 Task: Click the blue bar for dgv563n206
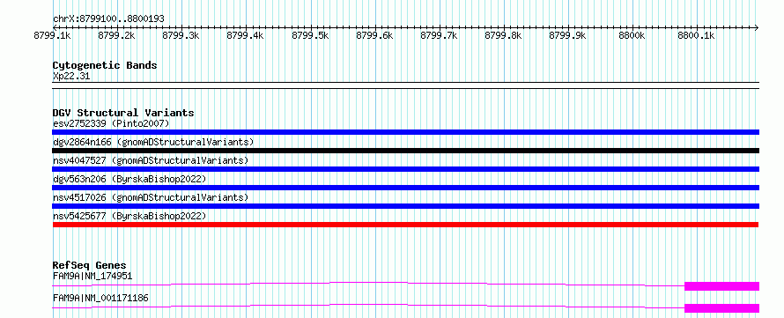405,188
